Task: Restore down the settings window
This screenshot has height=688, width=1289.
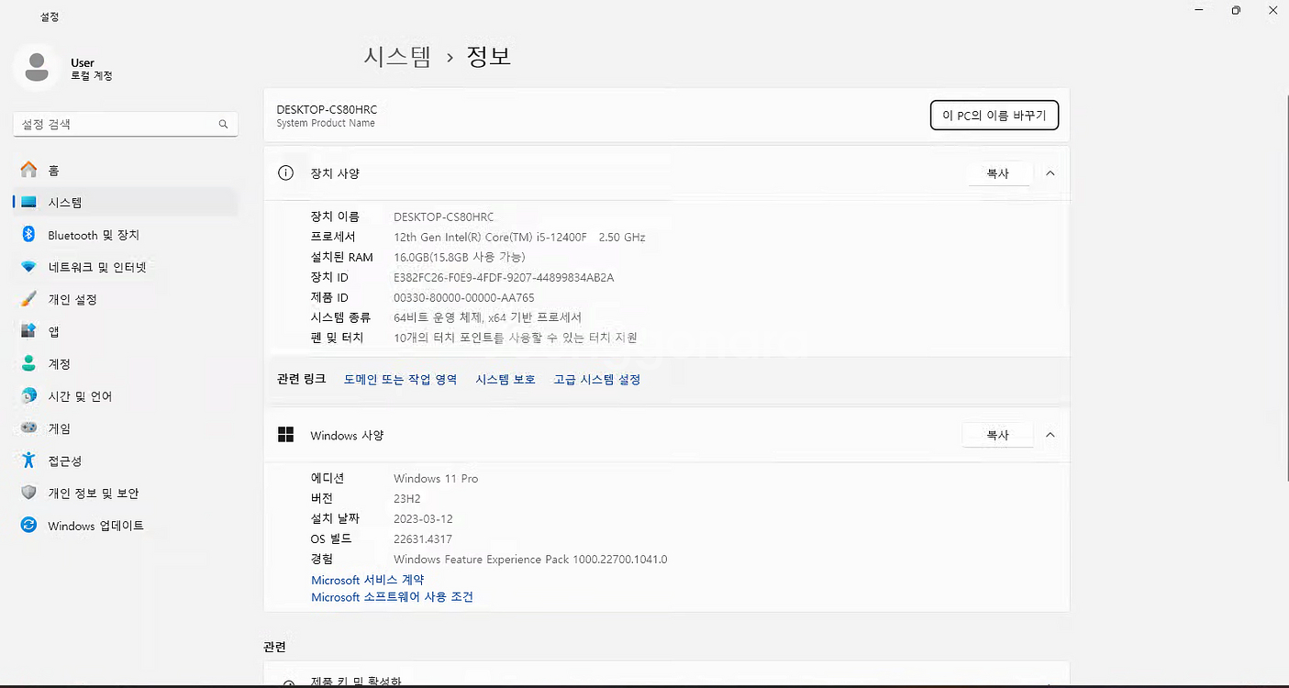Action: click(x=1236, y=10)
